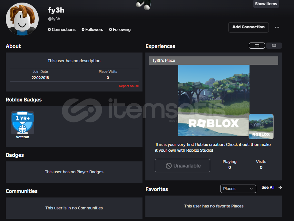
Task: Switch Experiences to single slideshow view
Action: [x=257, y=46]
